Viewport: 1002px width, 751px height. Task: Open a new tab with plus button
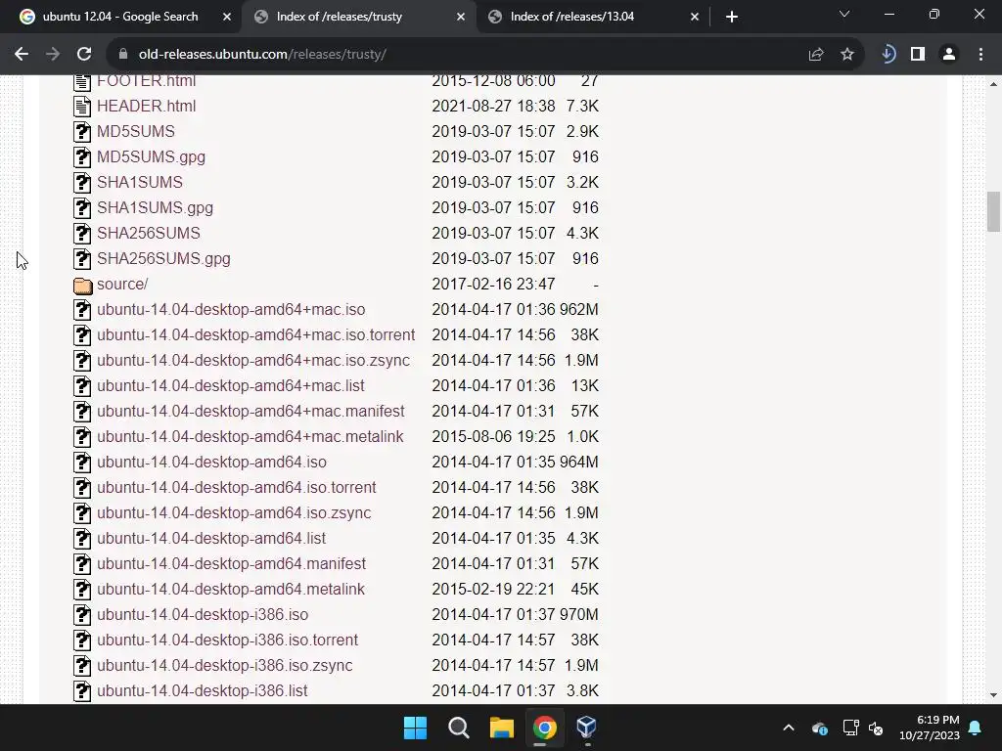[x=732, y=17]
